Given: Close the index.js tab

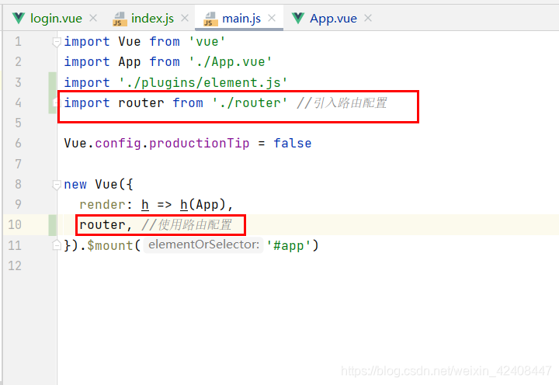Looking at the screenshot, I should [x=185, y=18].
